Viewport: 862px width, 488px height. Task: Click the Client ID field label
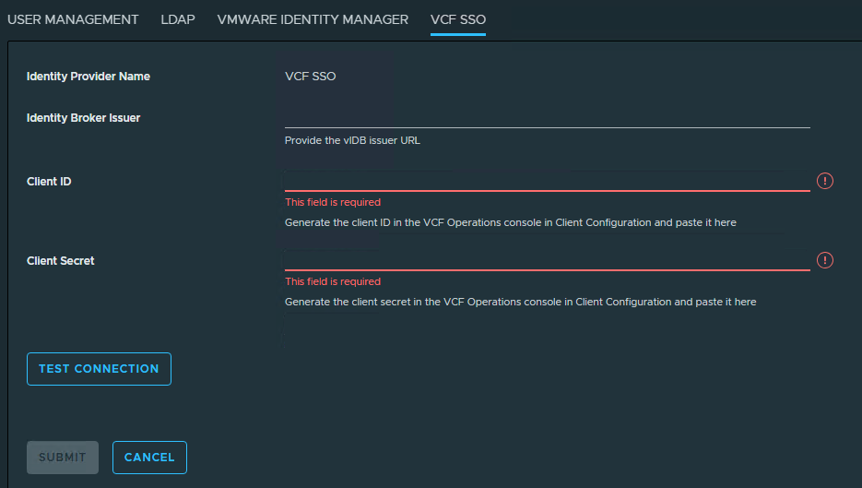[x=49, y=182]
